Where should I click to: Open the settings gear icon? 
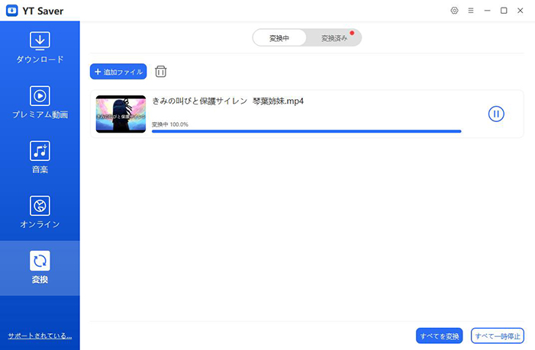pyautogui.click(x=454, y=11)
